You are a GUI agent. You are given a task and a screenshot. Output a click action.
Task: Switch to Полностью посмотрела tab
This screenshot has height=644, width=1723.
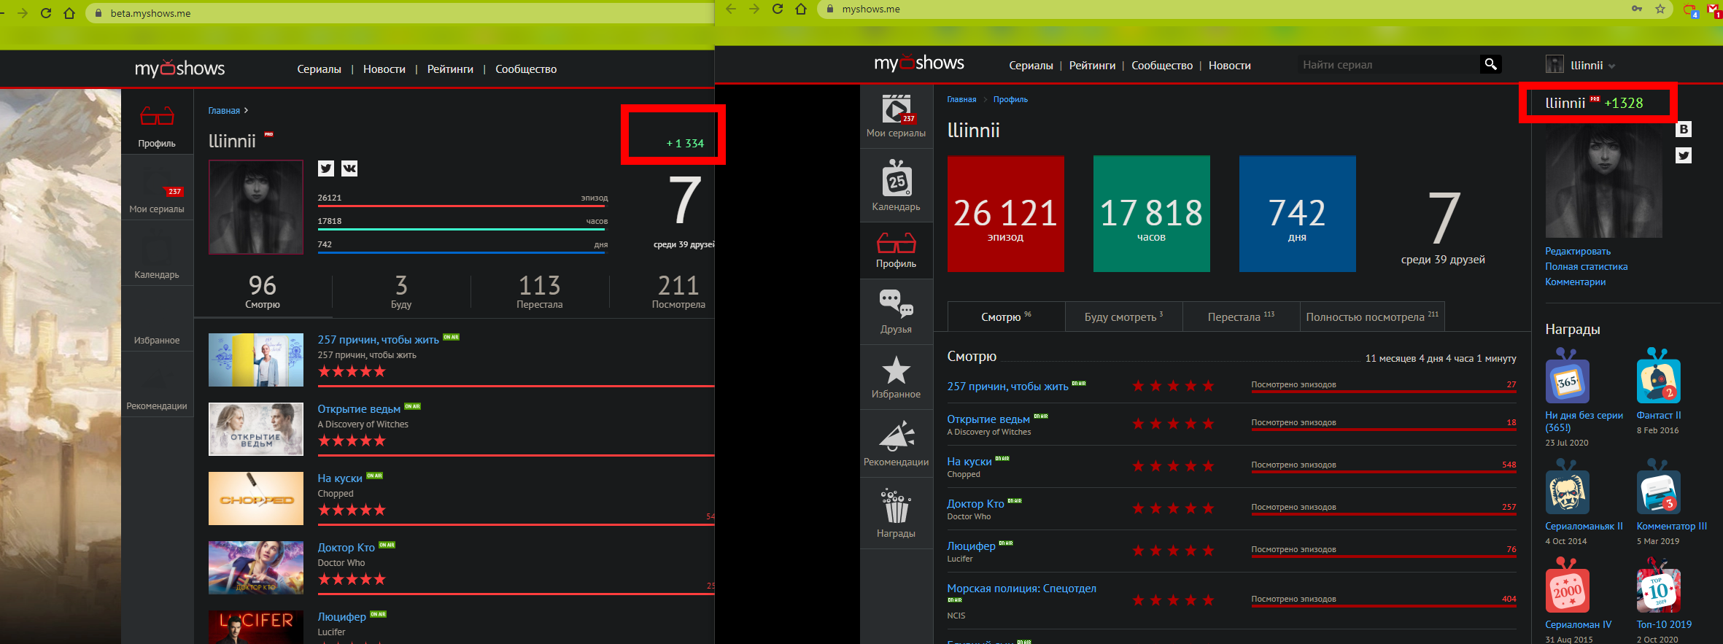(x=1372, y=317)
